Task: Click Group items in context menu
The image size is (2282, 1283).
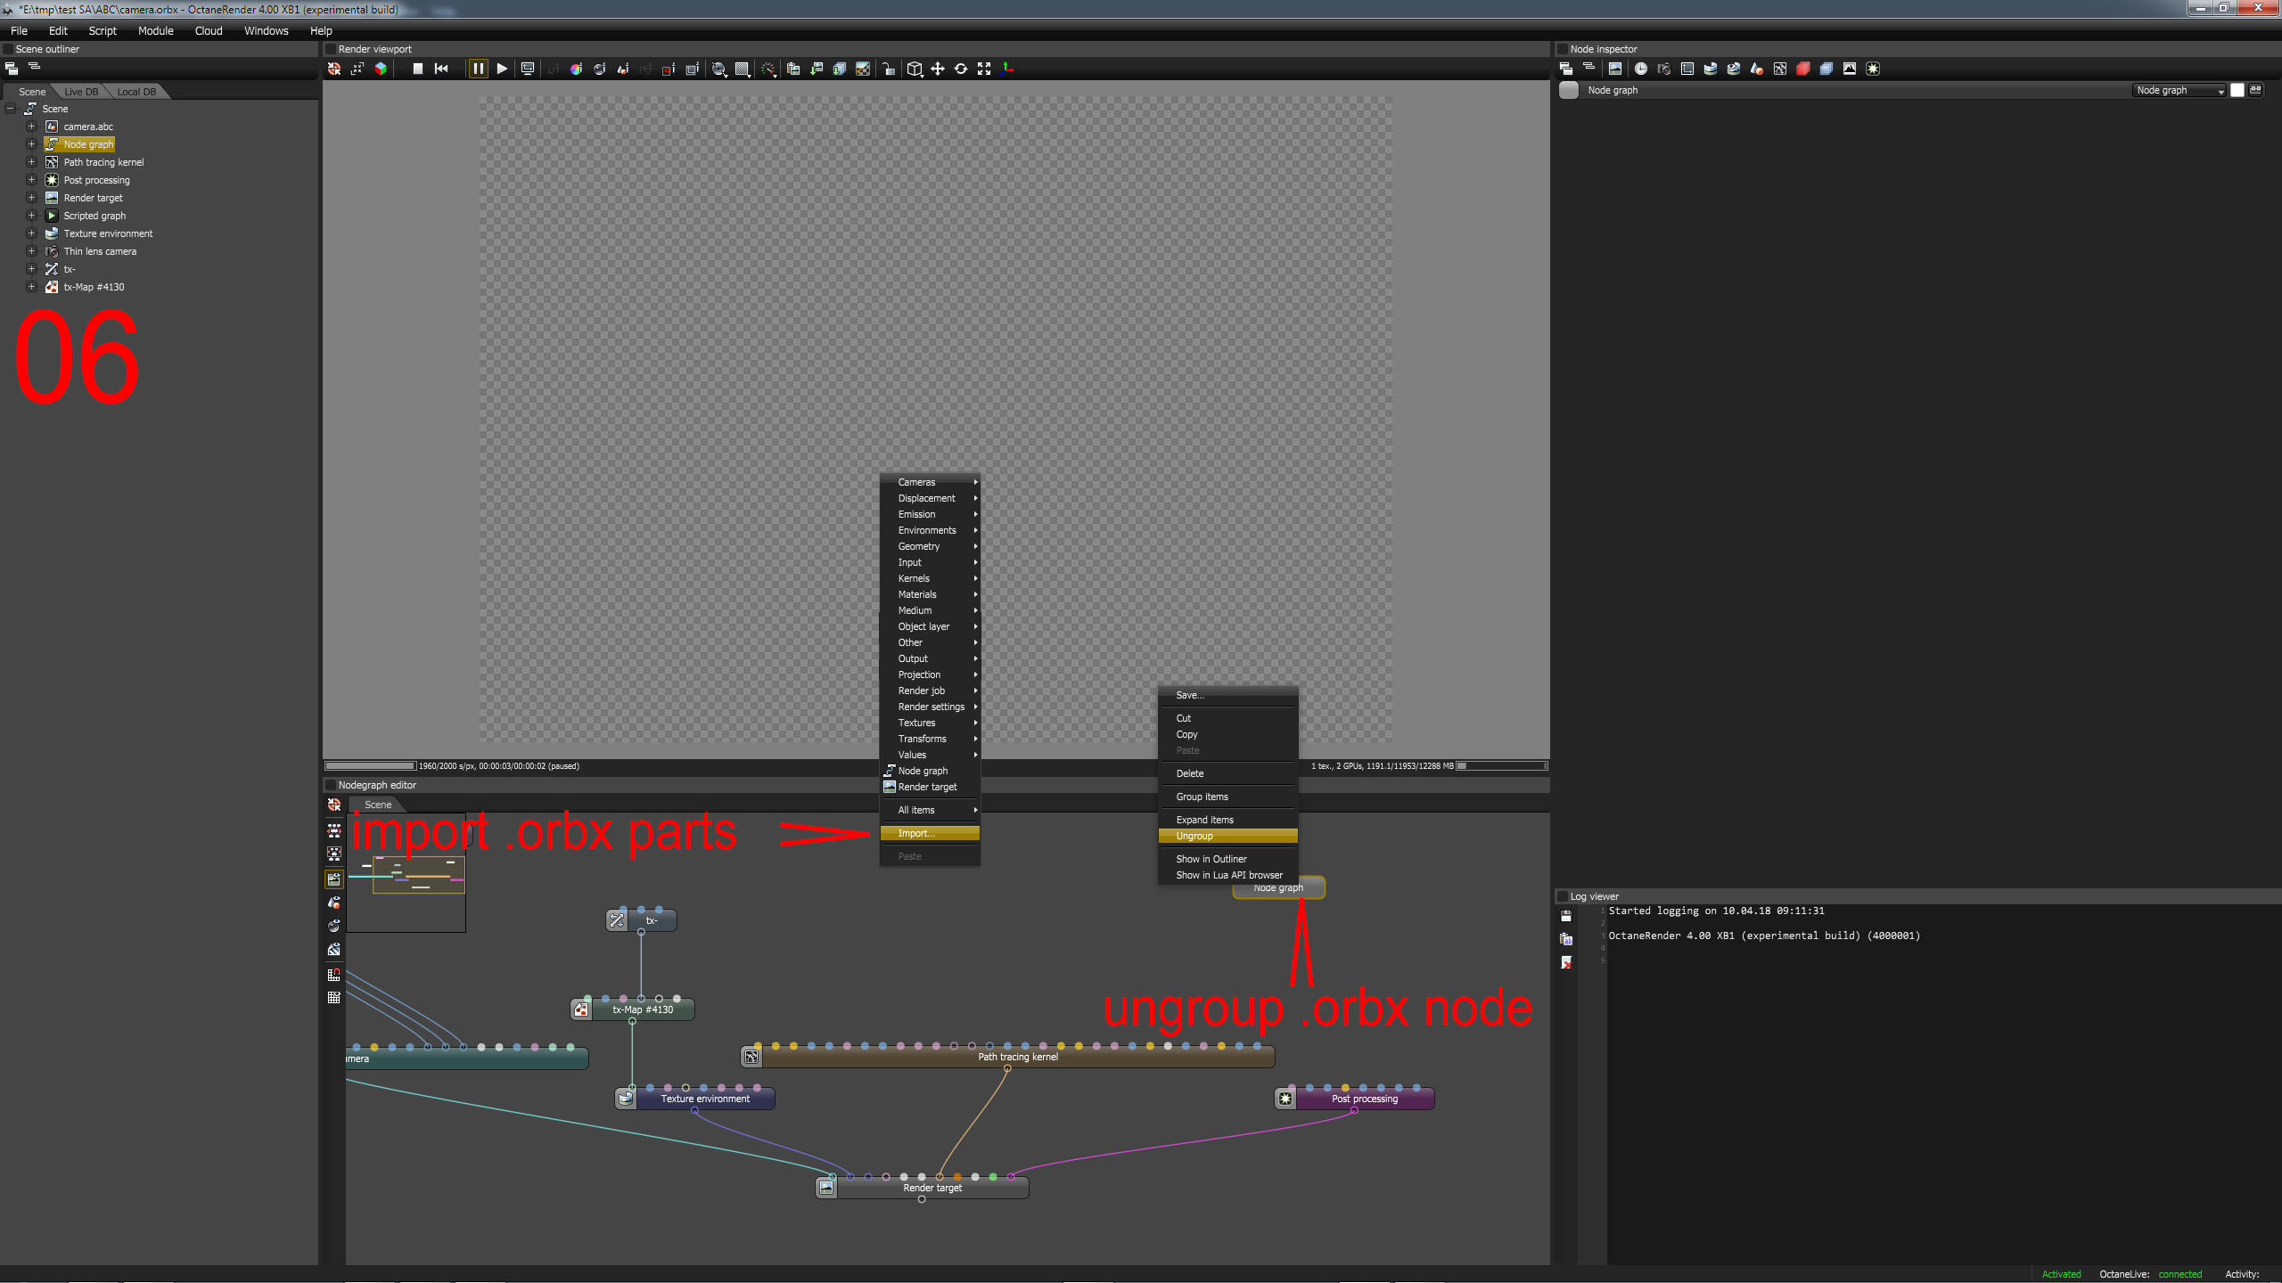Action: 1202,797
